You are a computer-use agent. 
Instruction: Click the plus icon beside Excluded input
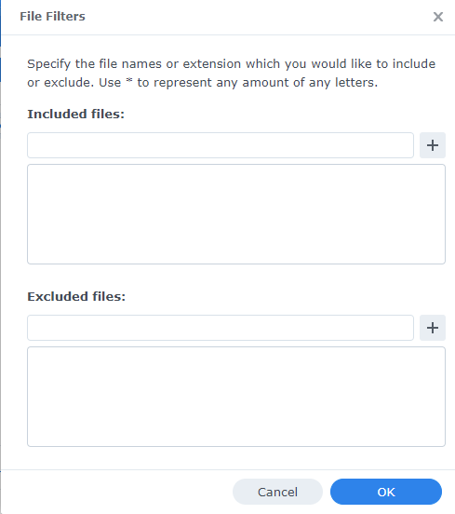[x=433, y=328]
